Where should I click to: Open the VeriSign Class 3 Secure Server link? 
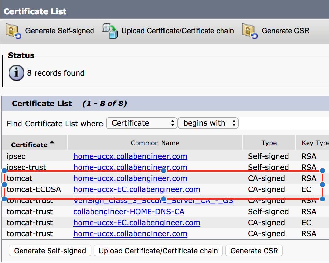pyautogui.click(x=153, y=201)
